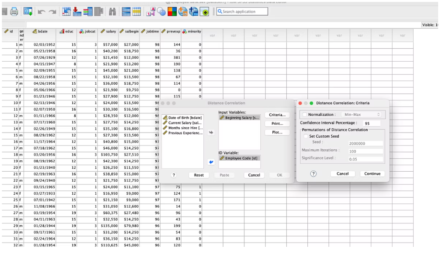
Task: Click the green plus toolbar icon
Action: click(x=204, y=11)
